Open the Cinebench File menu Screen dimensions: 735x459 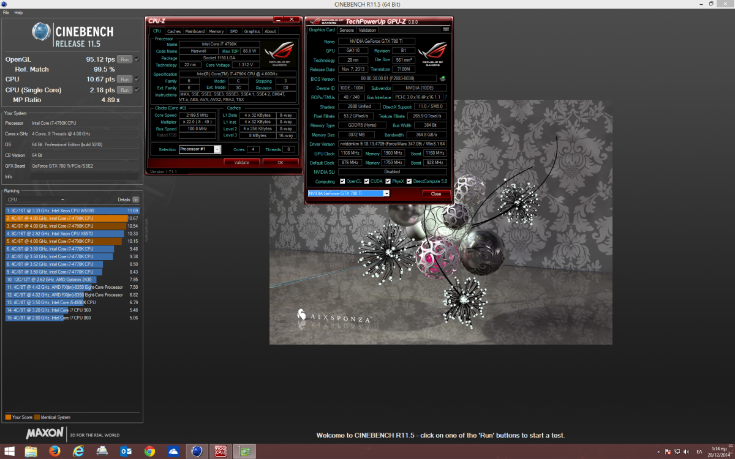(x=6, y=12)
